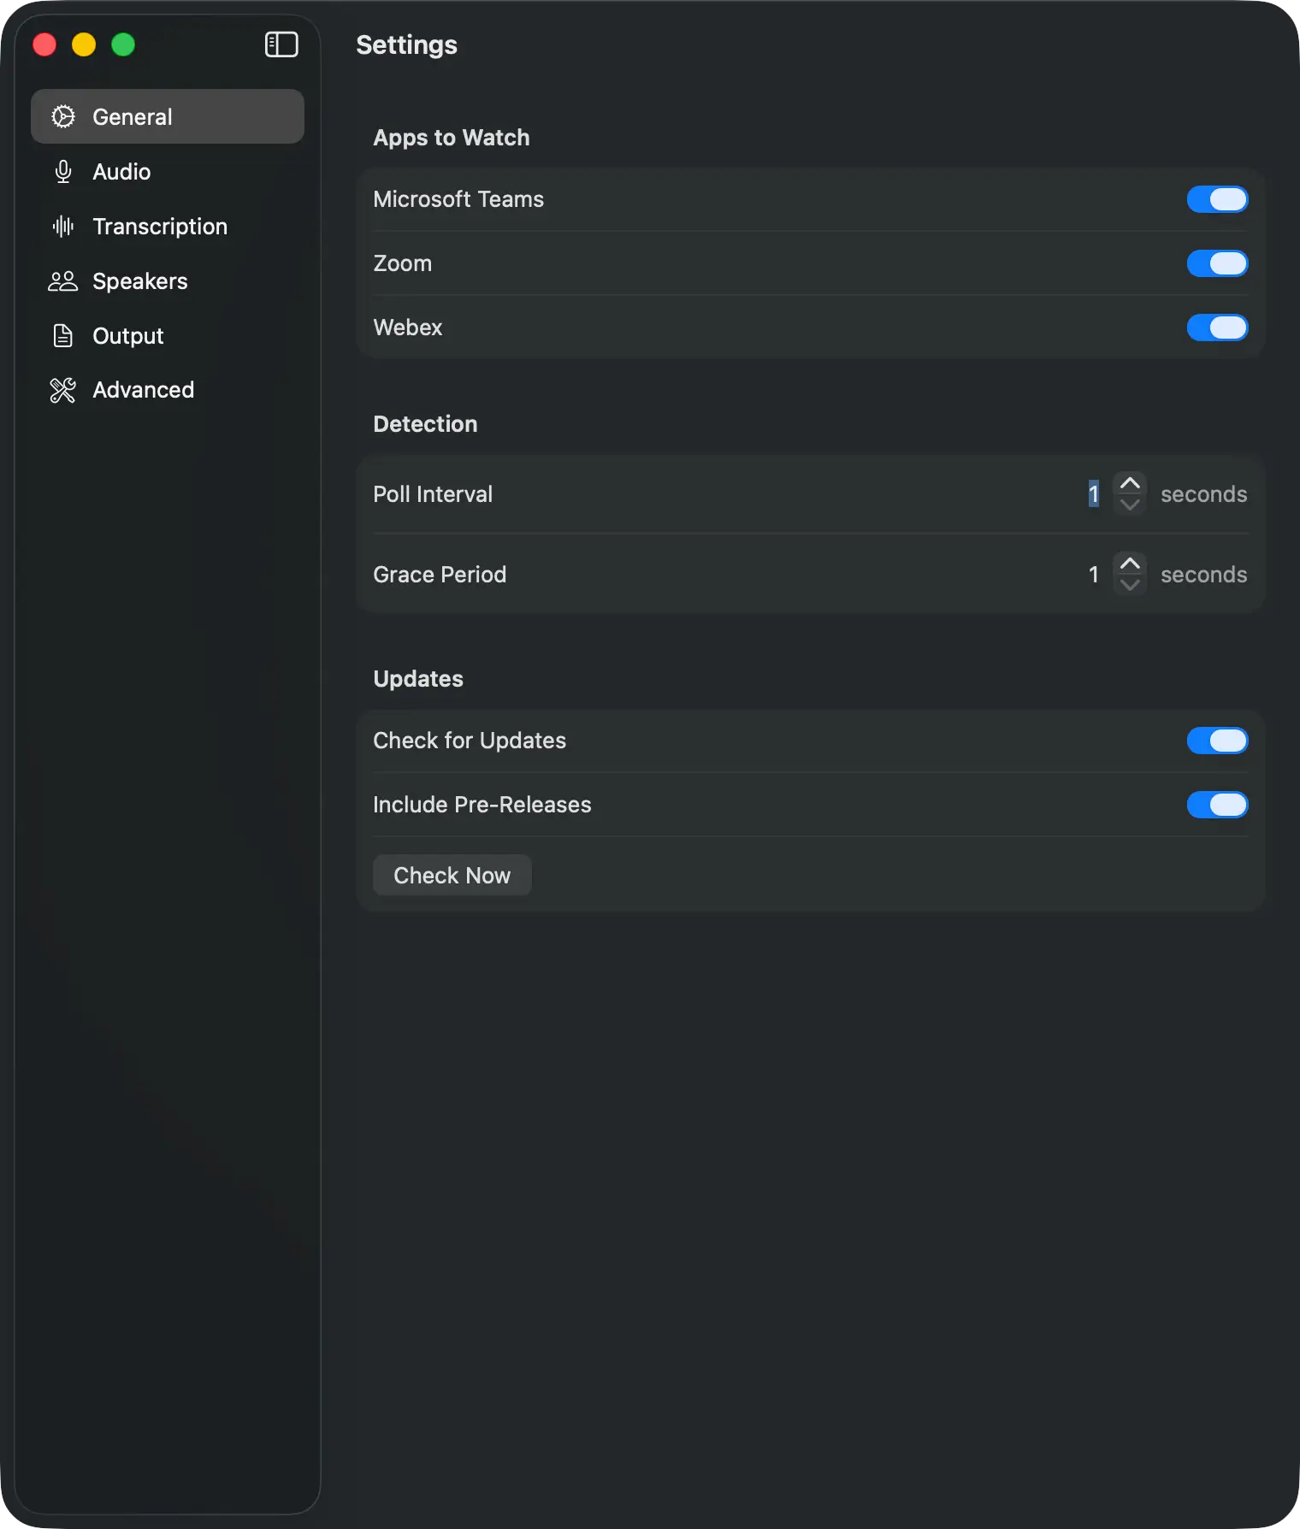Screen dimensions: 1300x1529
Task: Turn off Webex watching
Action: tap(1217, 328)
